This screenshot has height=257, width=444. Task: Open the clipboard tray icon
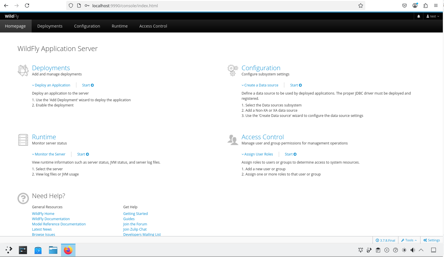click(378, 250)
